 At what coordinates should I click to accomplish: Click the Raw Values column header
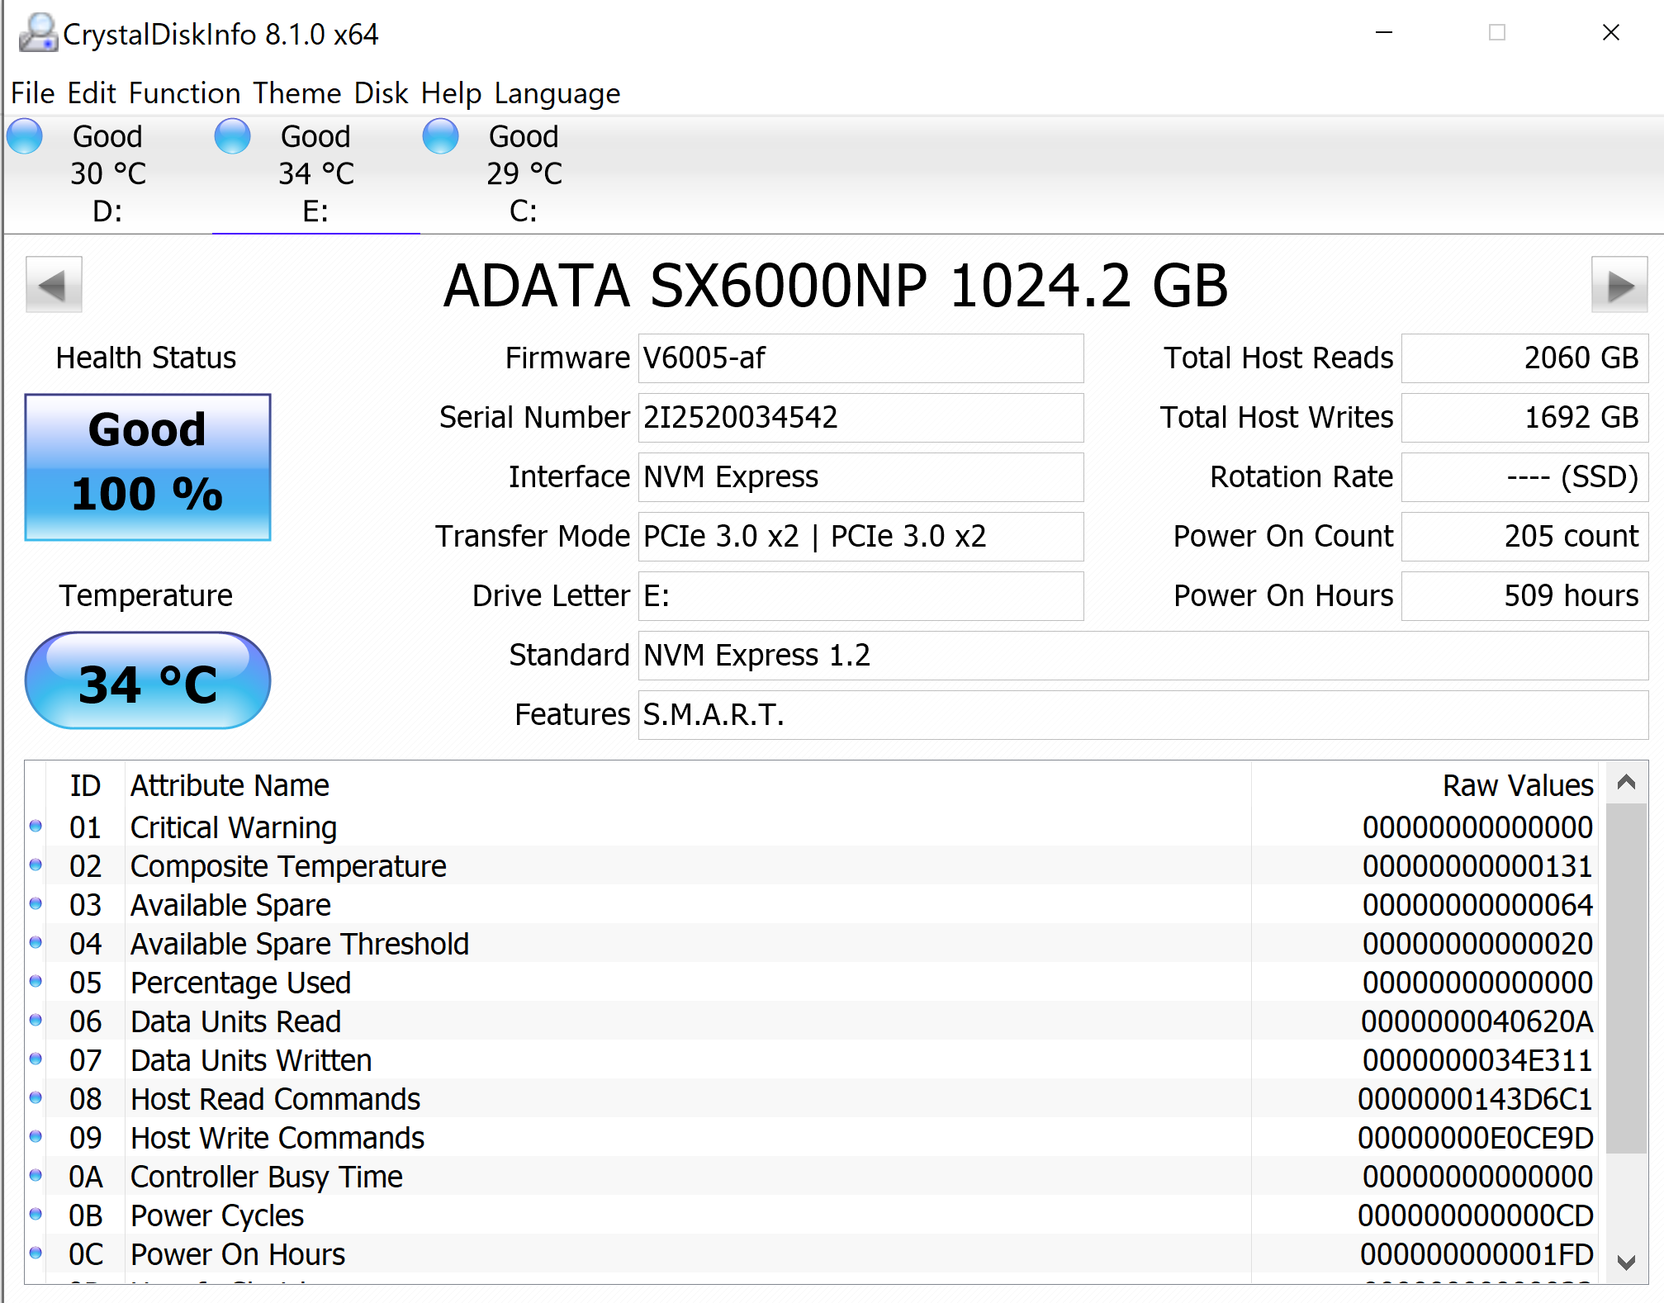point(1425,785)
